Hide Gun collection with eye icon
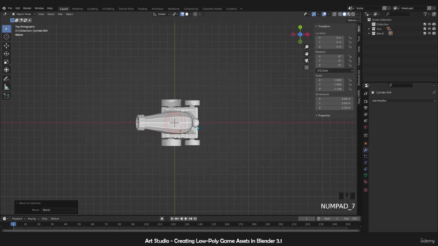 [x=429, y=29]
